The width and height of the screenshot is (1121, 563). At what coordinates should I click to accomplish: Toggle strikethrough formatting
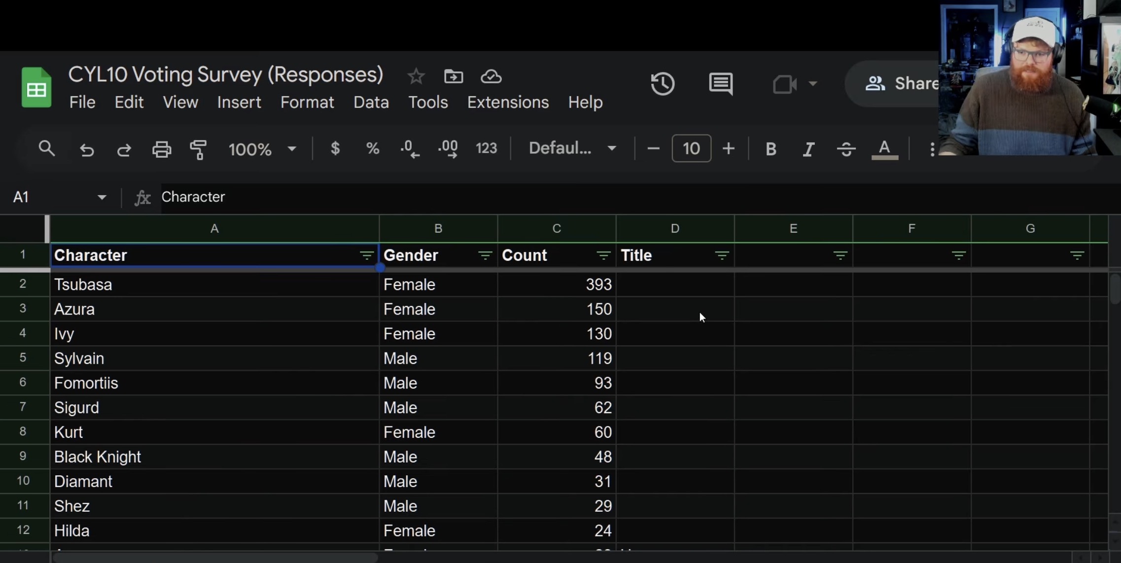tap(846, 149)
